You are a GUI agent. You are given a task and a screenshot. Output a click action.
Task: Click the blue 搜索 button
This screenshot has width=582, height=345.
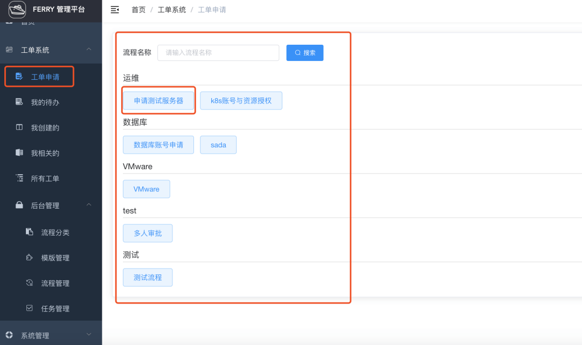304,53
